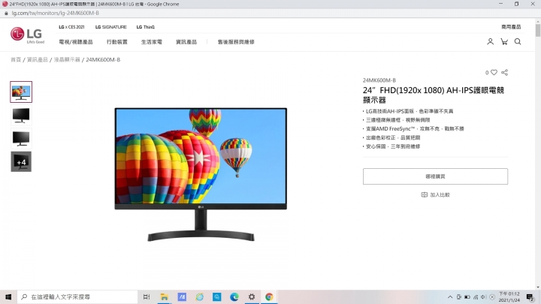Open the 電視/視聽產品 menu
Screen dimensions: 541x304
[x=76, y=42]
